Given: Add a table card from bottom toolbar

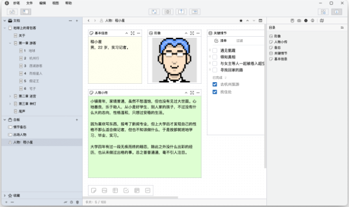Looking at the screenshot, I should click(x=115, y=191).
